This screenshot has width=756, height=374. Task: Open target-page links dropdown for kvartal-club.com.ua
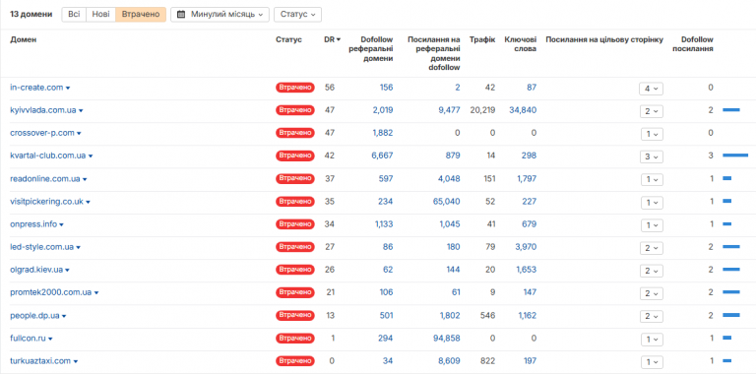652,156
